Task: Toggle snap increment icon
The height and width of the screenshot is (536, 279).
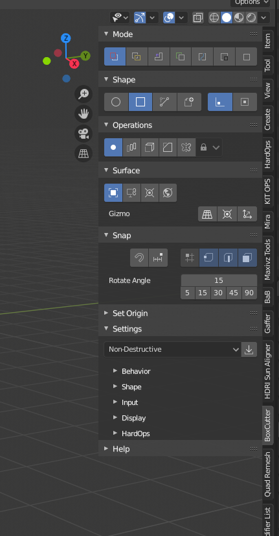Action: point(158,258)
